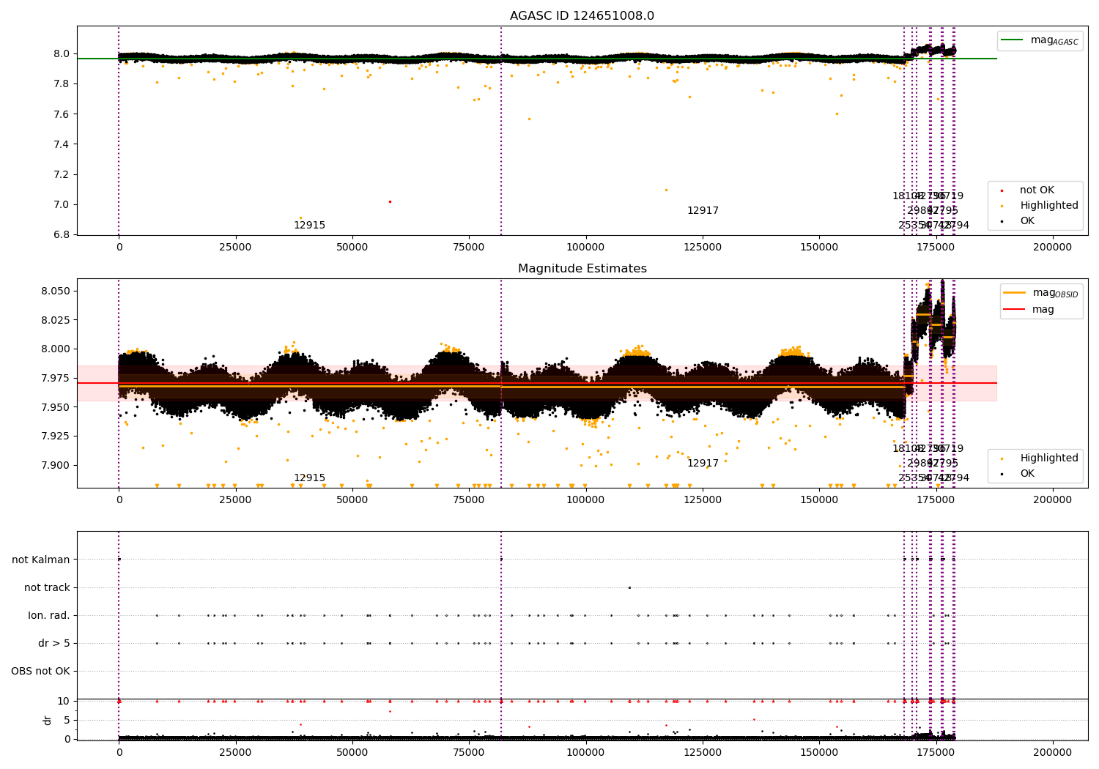1099x769 pixels.
Task: Select the green mag AGASC legend entry
Action: 1039,40
